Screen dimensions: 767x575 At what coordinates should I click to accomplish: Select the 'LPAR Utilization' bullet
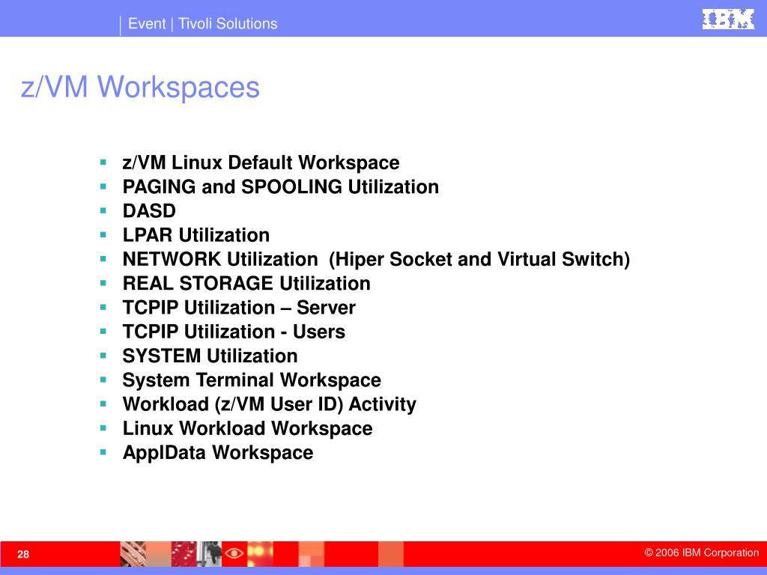[x=195, y=235]
